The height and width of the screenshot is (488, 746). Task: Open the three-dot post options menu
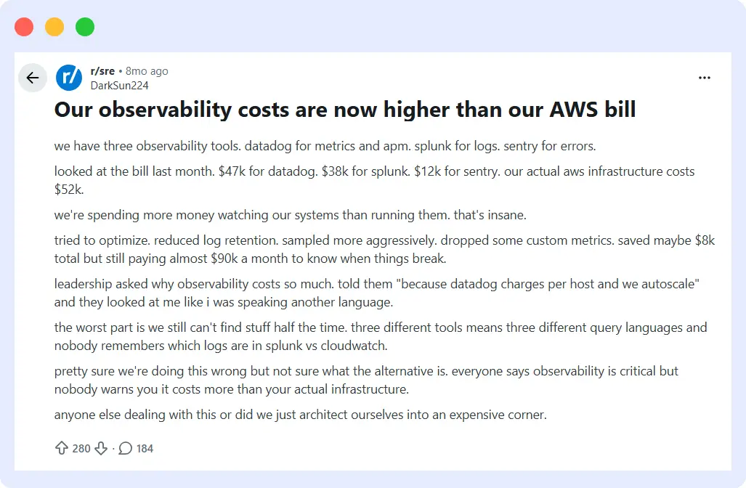pos(704,78)
